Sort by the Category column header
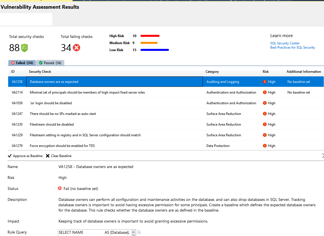The width and height of the screenshot is (324, 236). click(212, 72)
